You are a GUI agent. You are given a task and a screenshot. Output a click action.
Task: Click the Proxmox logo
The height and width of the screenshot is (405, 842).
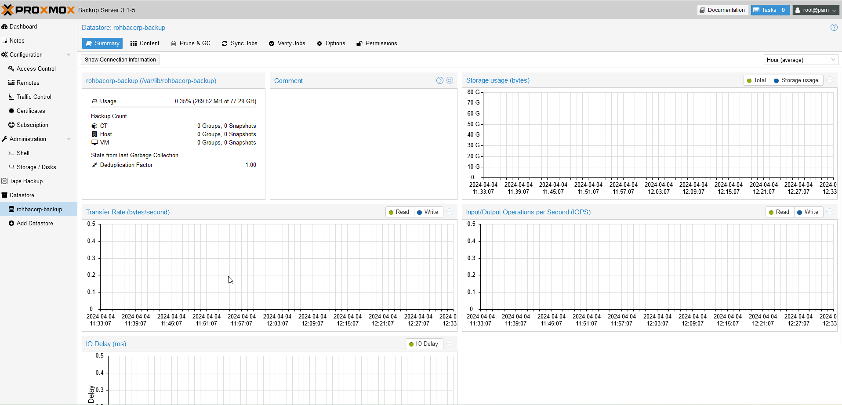pos(38,10)
